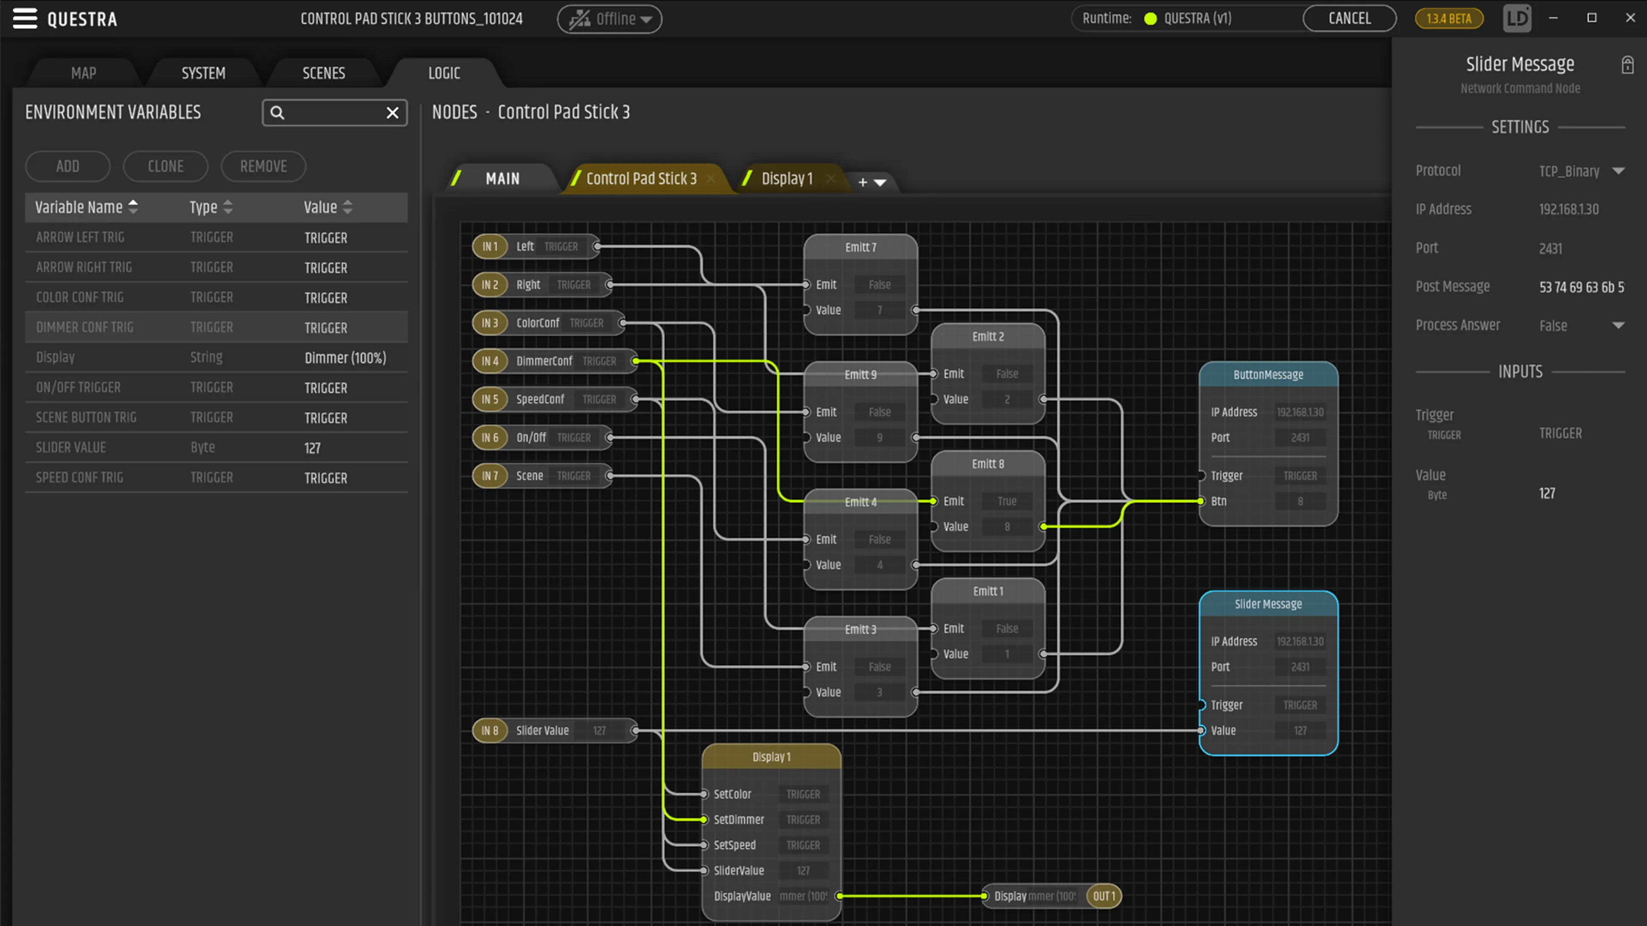Open the Offline connection dropdown
1647x926 pixels.
pos(609,19)
